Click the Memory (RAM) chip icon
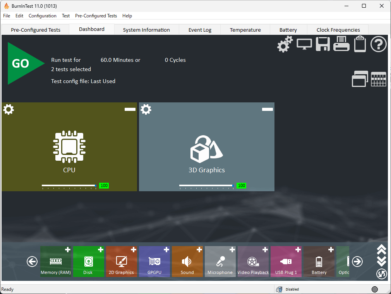 [56, 262]
